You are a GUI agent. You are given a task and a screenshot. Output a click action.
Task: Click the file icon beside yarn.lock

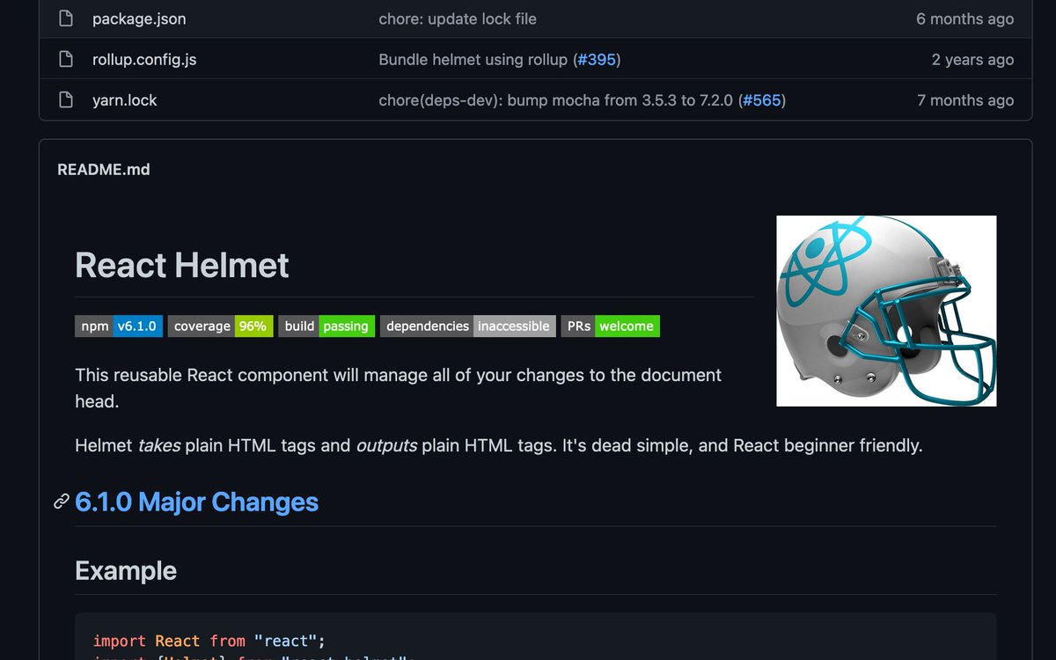[x=66, y=100]
